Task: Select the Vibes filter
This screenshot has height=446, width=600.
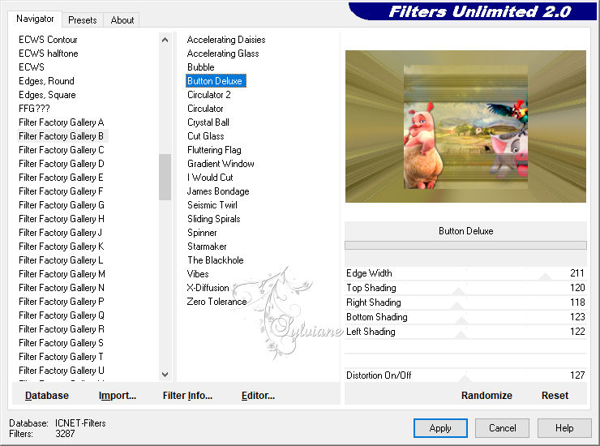Action: tap(198, 274)
